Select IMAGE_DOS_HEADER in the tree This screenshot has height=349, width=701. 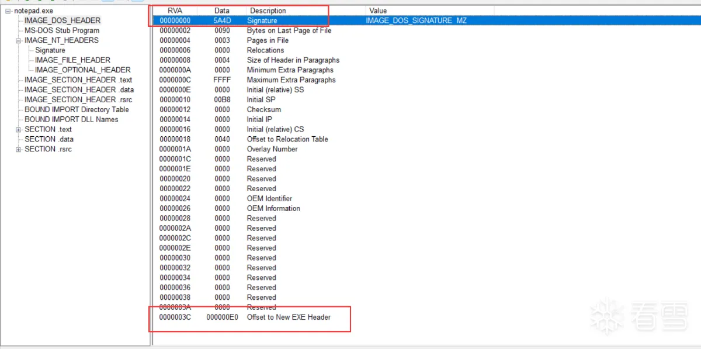pyautogui.click(x=62, y=20)
